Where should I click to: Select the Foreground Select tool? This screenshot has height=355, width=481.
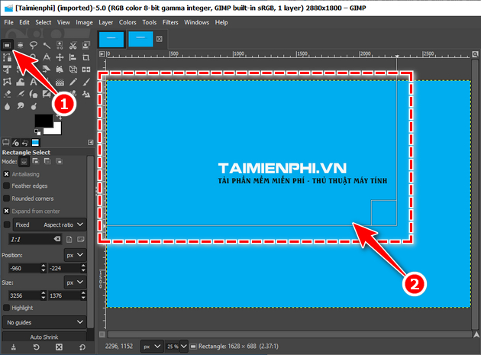pyautogui.click(x=86, y=45)
